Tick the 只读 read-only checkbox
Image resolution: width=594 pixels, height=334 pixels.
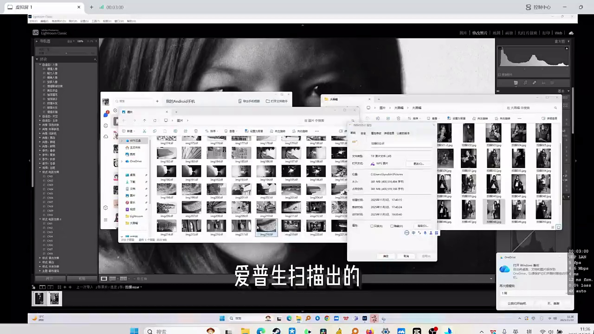372,226
